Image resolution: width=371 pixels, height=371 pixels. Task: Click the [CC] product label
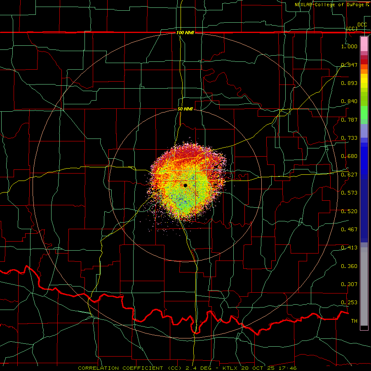coord(352,28)
